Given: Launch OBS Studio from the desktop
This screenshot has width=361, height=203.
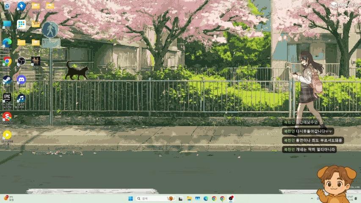Looking at the screenshot, I should click(21, 61).
